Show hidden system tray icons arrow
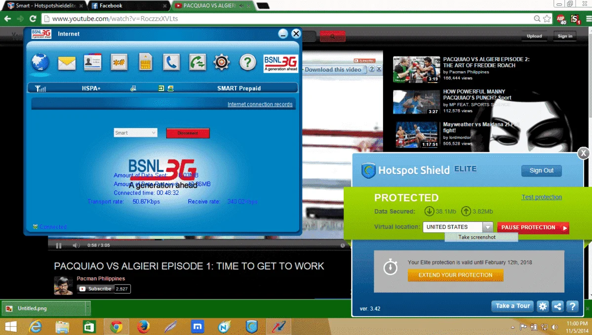This screenshot has width=592, height=335. point(513,328)
